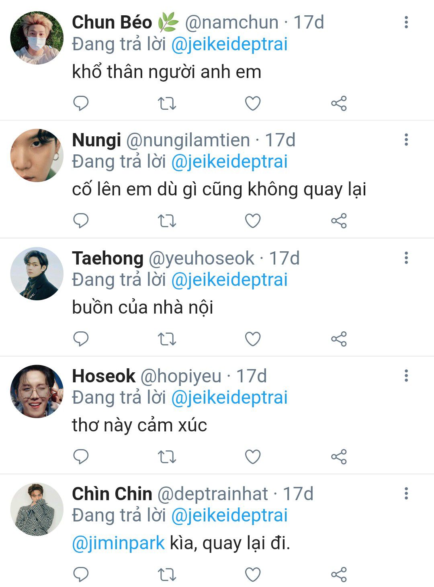This screenshot has height=587, width=434.
Task: Share Hoseok's tweet
Action: point(339,457)
